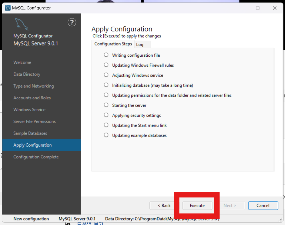Image resolution: width=285 pixels, height=225 pixels.
Task: Select the Applying security settings indicator
Action: point(106,115)
